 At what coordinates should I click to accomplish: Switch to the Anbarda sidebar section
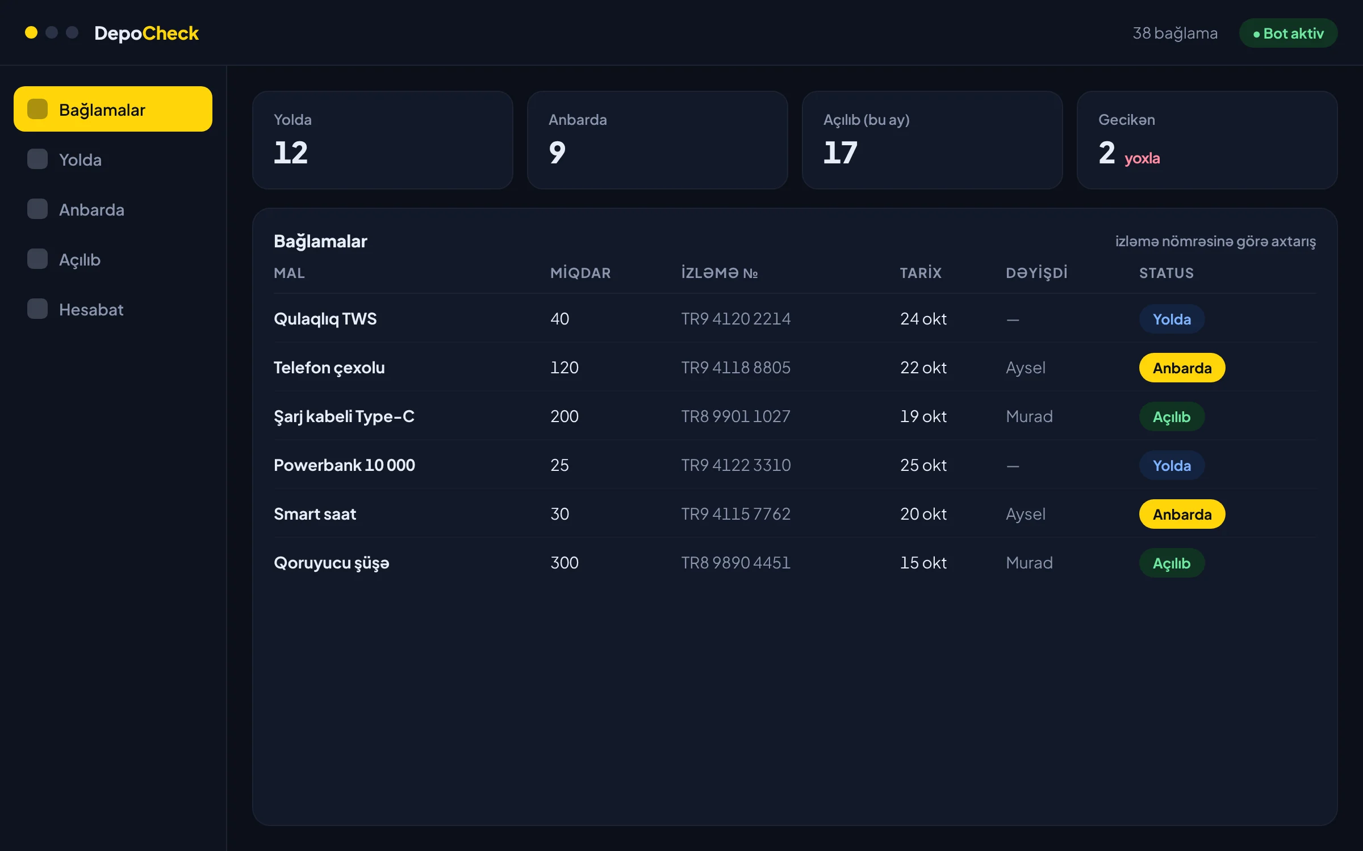(113, 209)
